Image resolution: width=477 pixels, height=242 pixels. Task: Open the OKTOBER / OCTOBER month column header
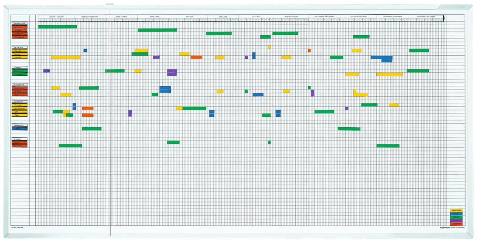tap(359, 16)
